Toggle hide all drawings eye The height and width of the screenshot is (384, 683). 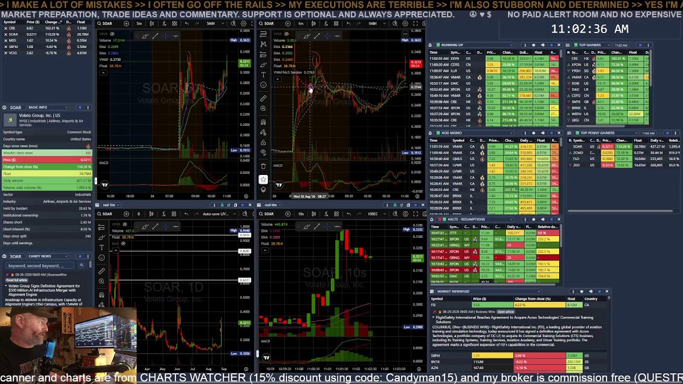coord(263,152)
